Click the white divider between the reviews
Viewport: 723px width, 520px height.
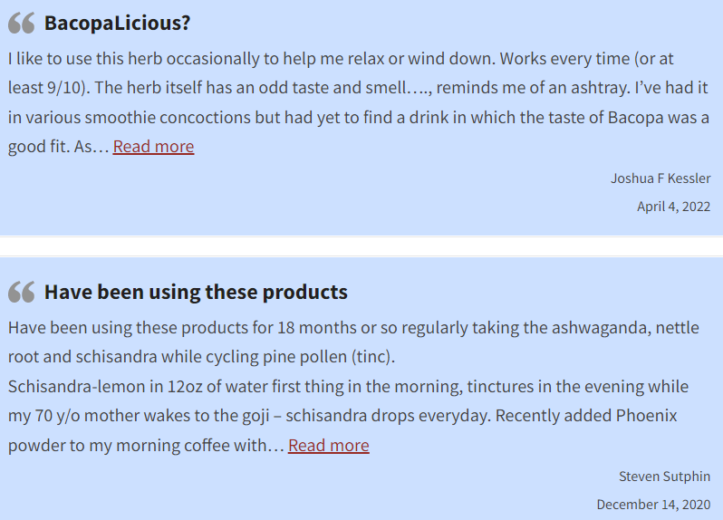click(x=361, y=246)
